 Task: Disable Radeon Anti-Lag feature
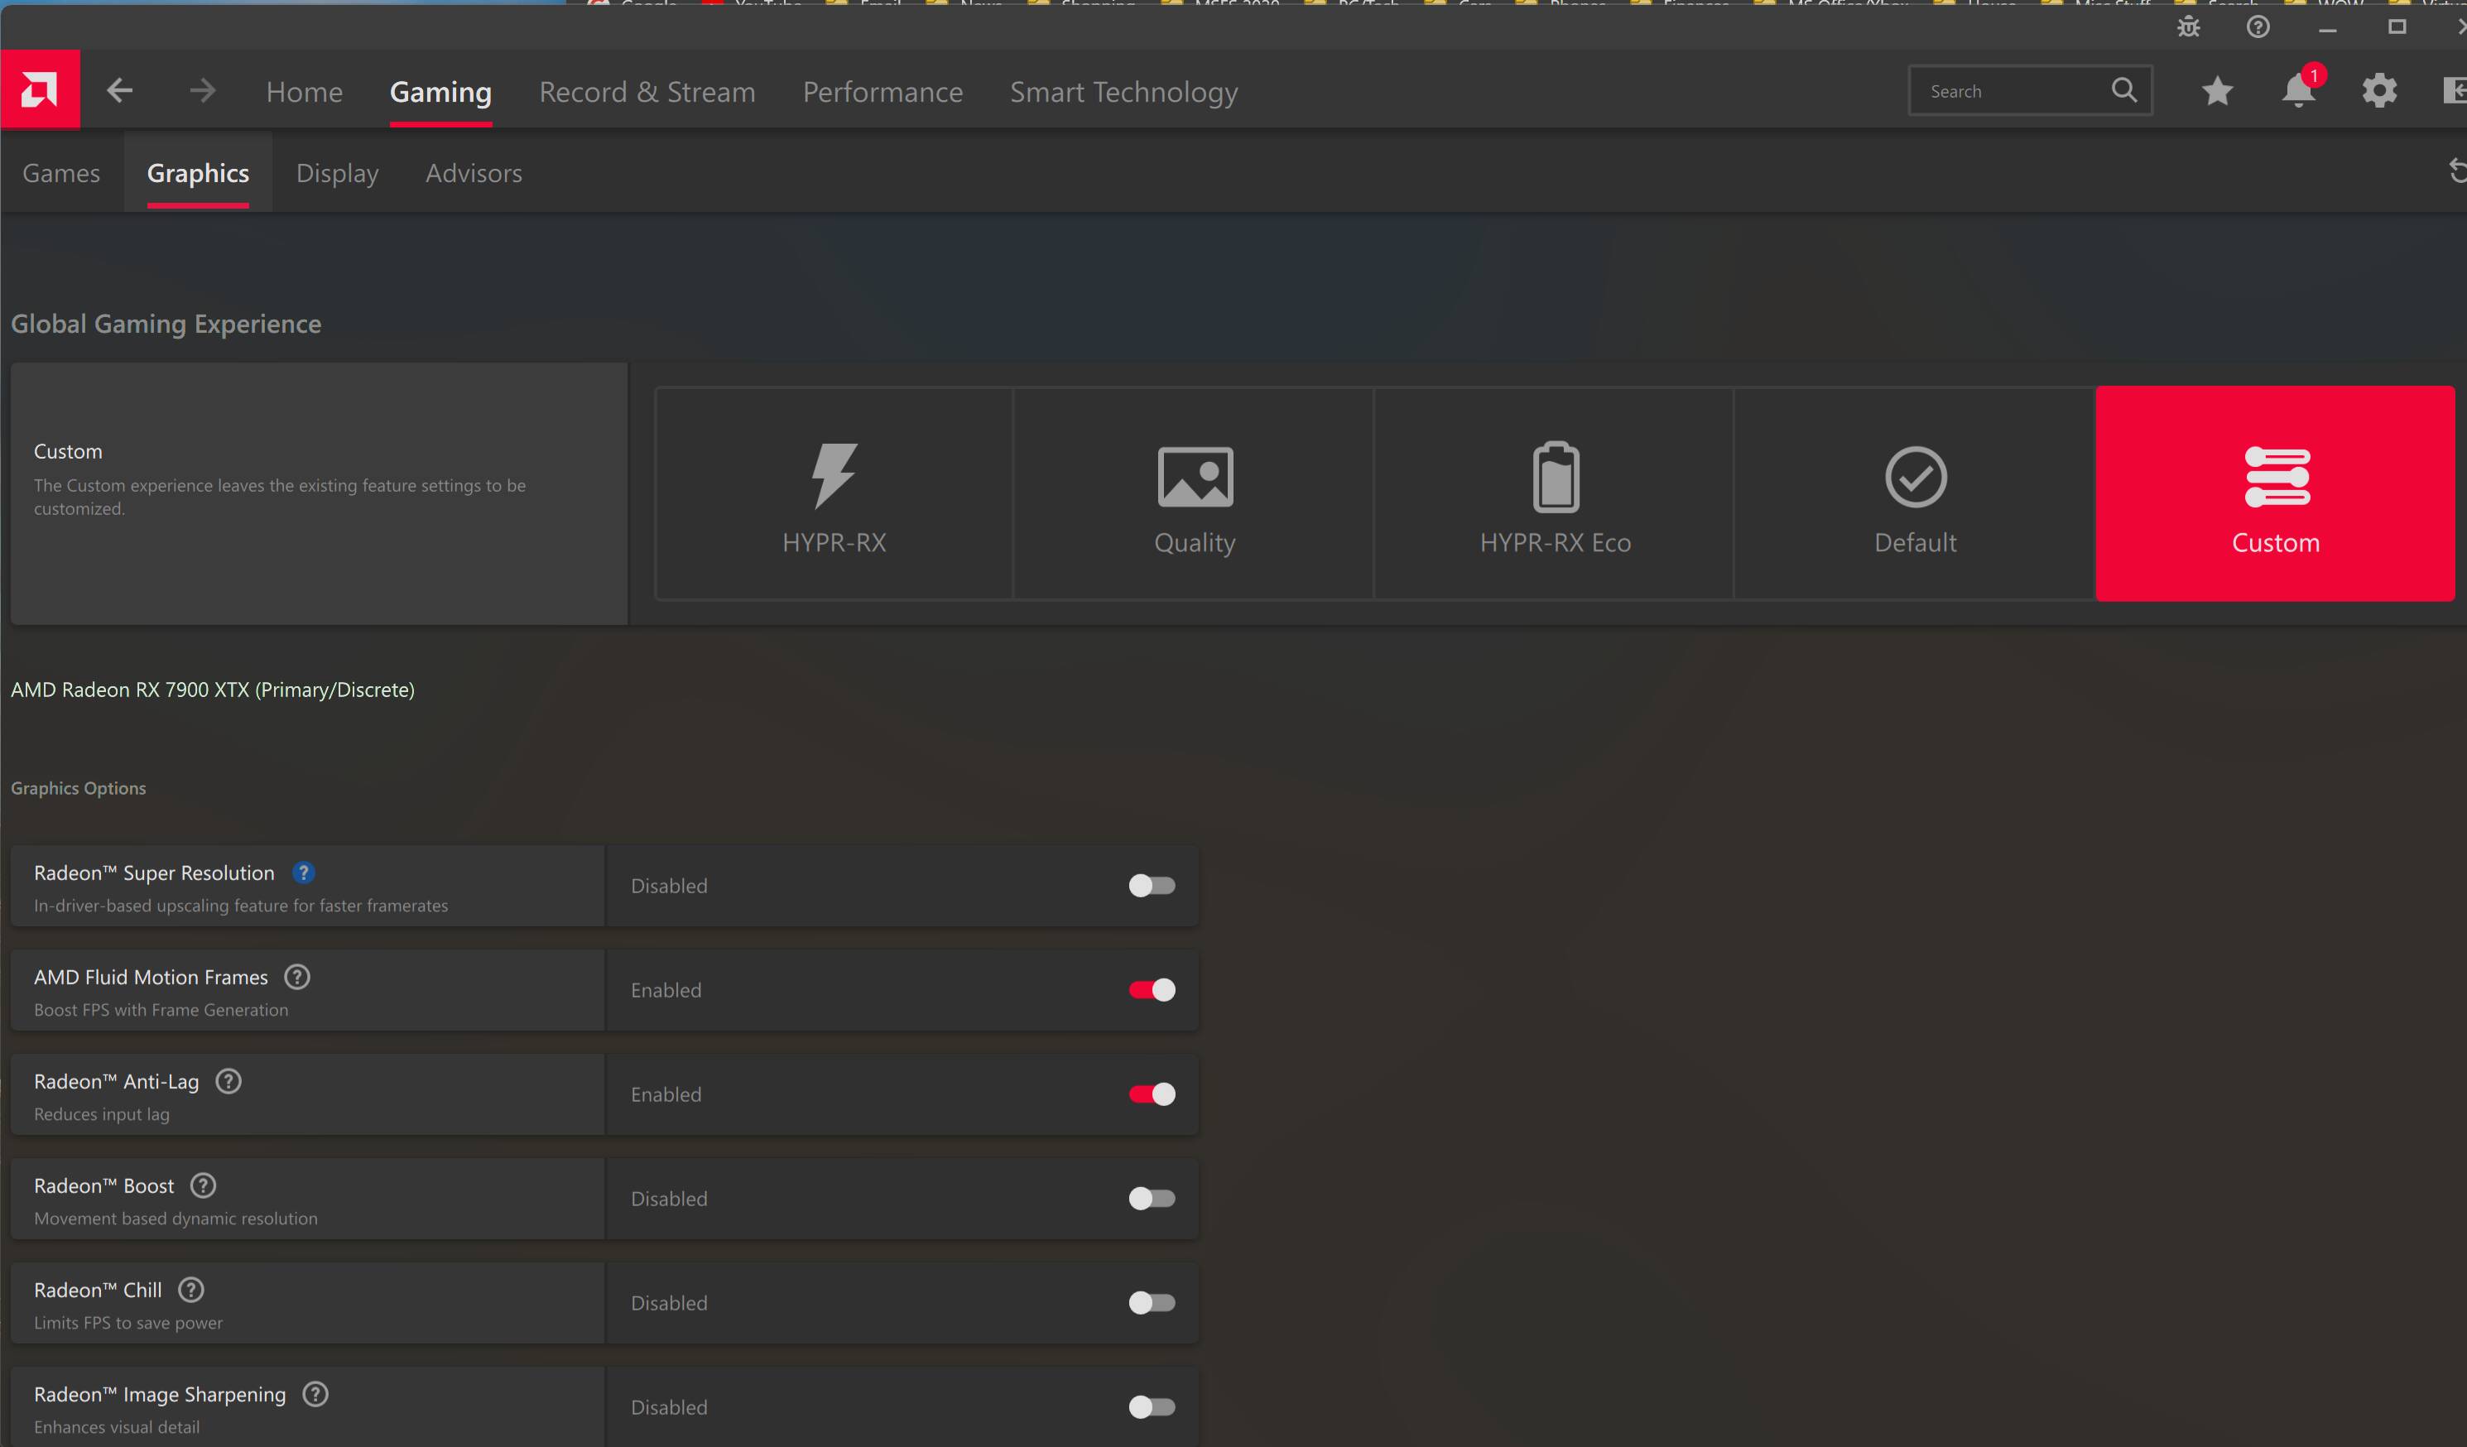(x=1151, y=1094)
